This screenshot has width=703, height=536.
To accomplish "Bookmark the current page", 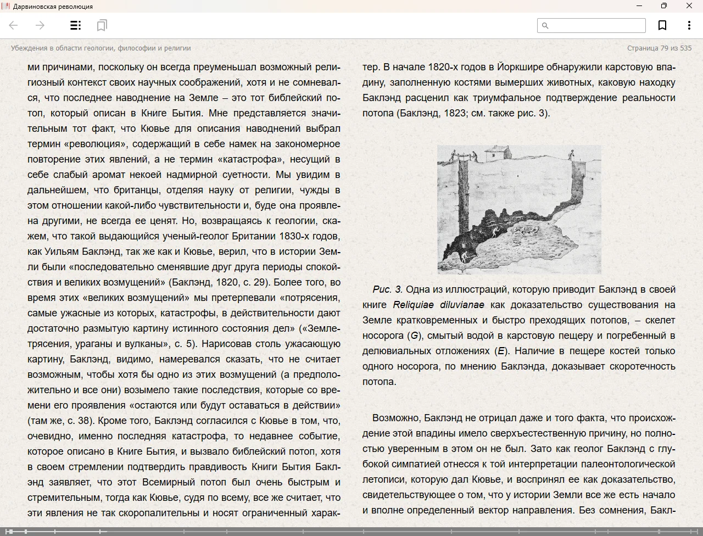I will coord(662,25).
